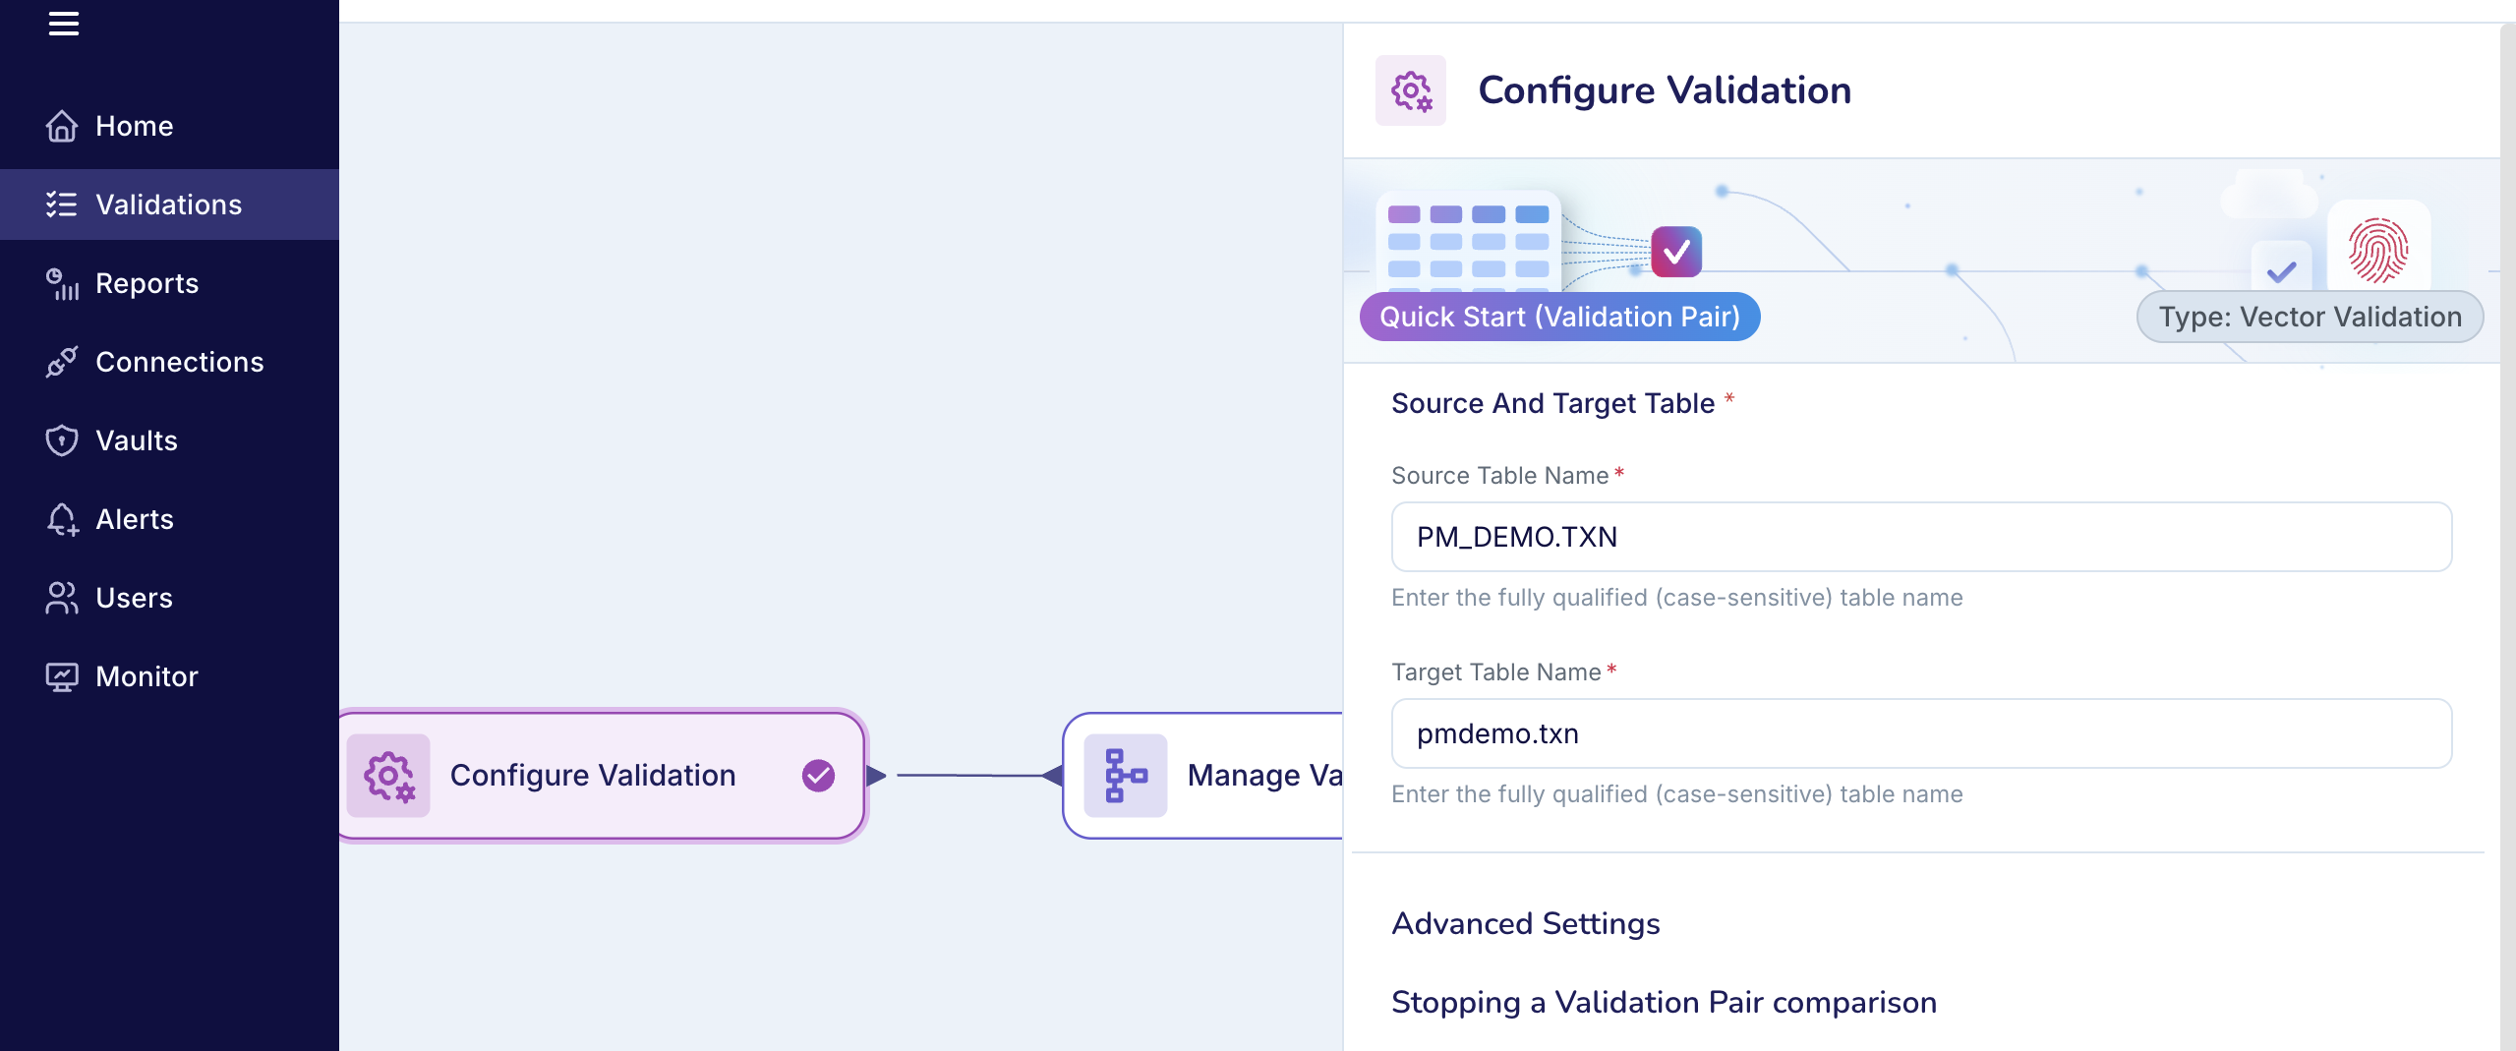Open Monitor via the screen icon
Image resolution: width=2516 pixels, height=1051 pixels.
61,676
